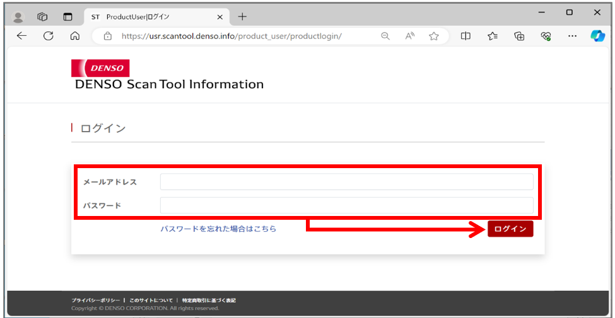Zoom out using magnifier icon
Screen dimensions: 615x318
coord(385,36)
